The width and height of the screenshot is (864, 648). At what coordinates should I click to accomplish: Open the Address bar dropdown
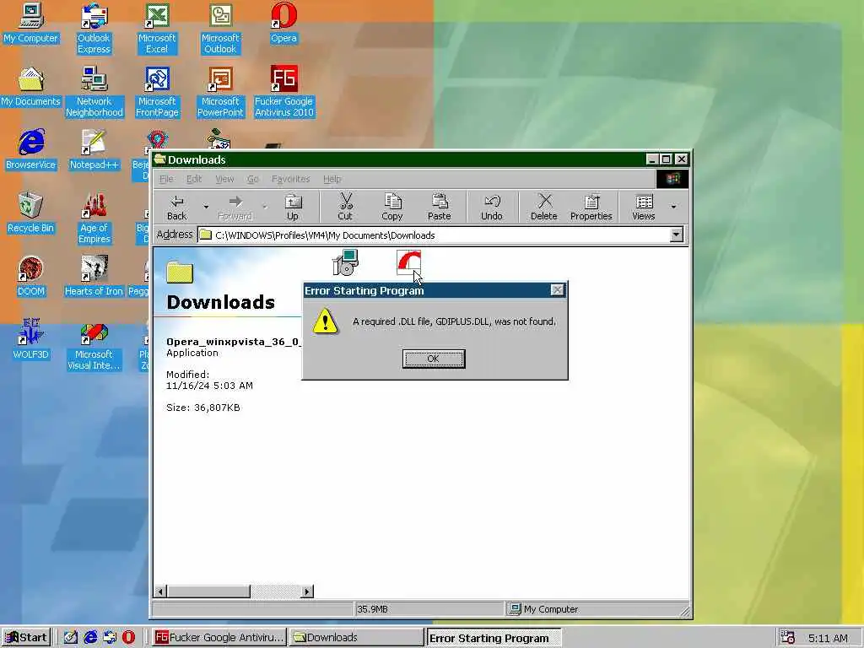pos(676,235)
